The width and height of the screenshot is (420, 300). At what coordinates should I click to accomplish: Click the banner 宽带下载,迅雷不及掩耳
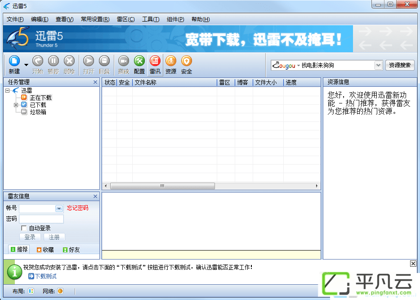pos(264,40)
